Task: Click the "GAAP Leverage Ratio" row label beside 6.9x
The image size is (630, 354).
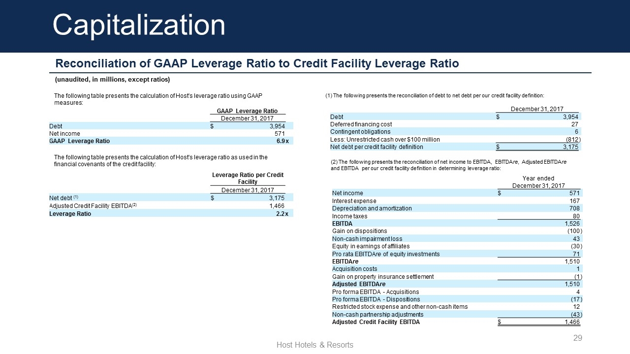Action: click(80, 141)
